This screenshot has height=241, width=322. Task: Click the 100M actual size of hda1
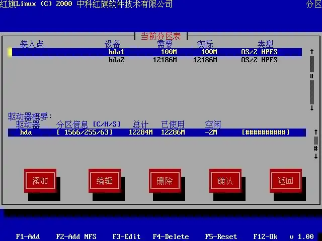(x=209, y=52)
